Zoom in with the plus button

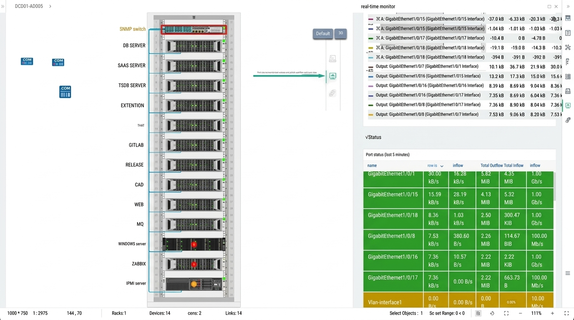click(x=552, y=313)
